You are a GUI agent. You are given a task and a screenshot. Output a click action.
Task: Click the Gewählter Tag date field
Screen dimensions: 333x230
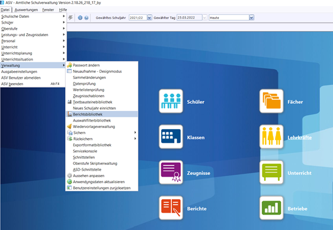tap(189, 18)
